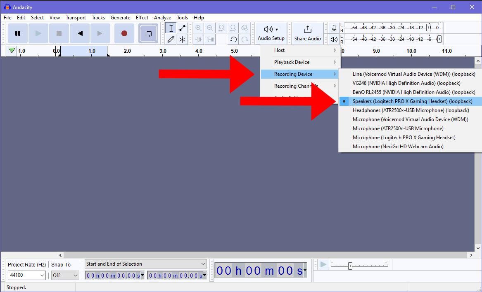Click the selection start time field
Screen dimensions: 482x292
point(115,276)
